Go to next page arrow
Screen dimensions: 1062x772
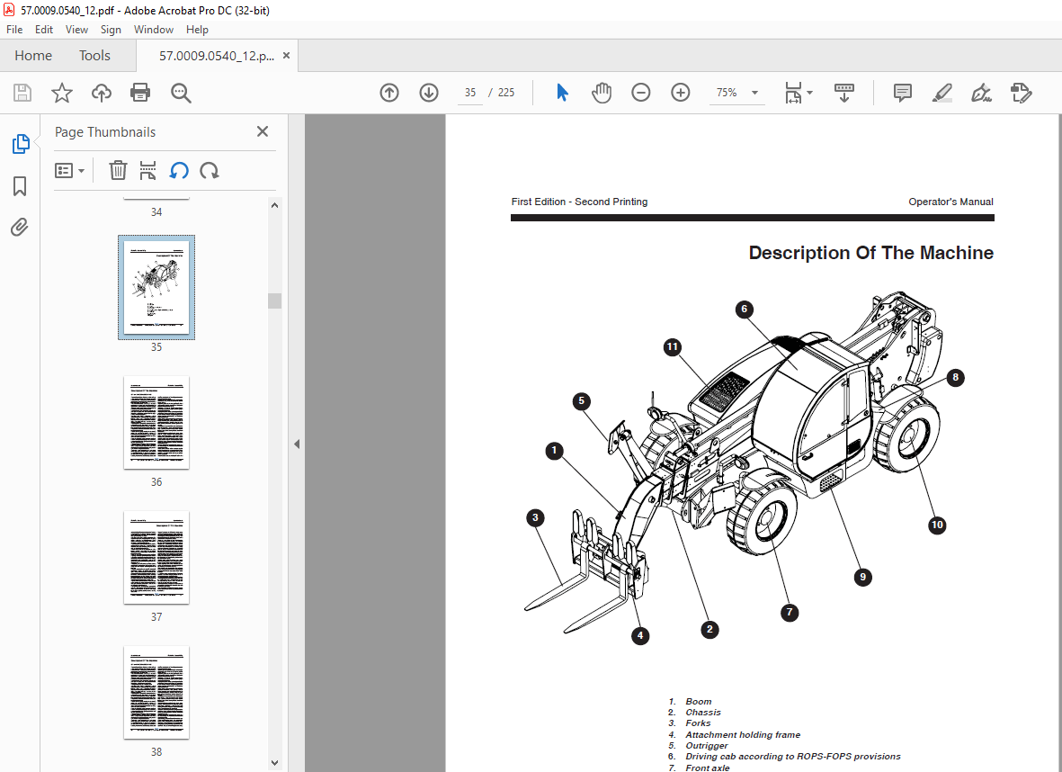(x=429, y=92)
